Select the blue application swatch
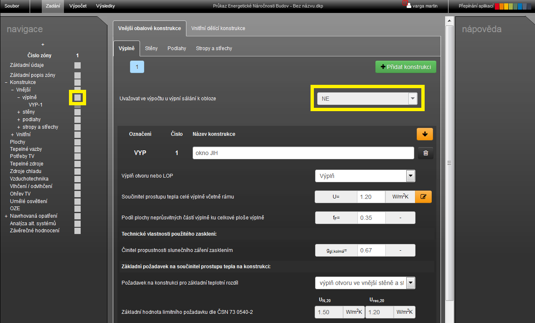Image resolution: width=535 pixels, height=323 pixels. coord(520,7)
